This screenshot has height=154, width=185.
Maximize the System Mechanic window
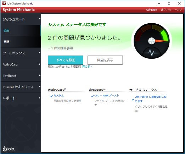[x=169, y=4]
